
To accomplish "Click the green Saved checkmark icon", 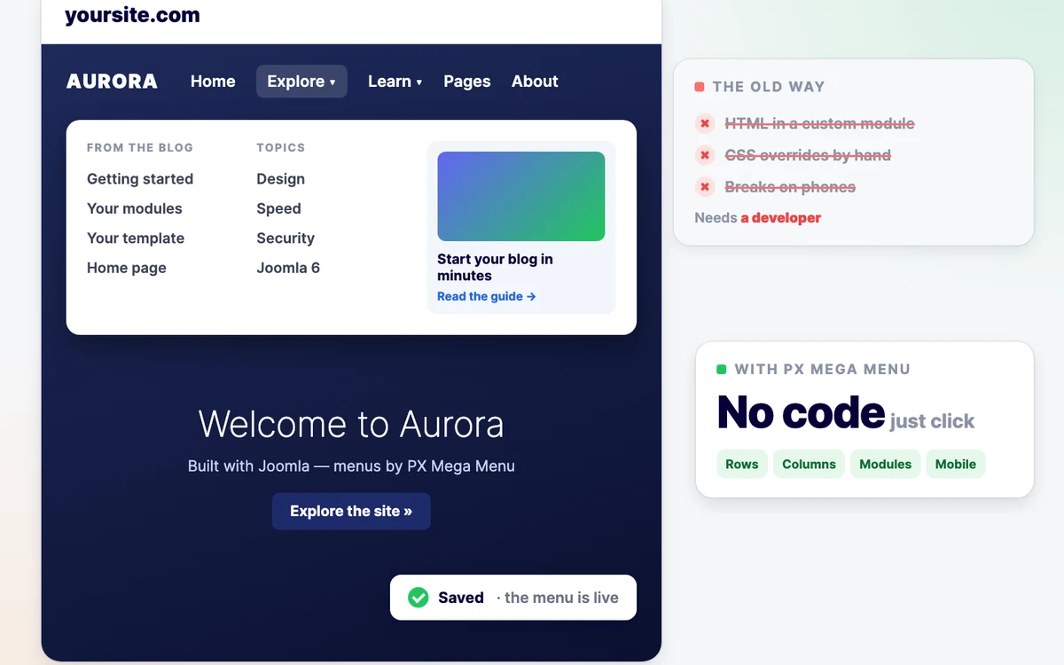I will pos(419,598).
